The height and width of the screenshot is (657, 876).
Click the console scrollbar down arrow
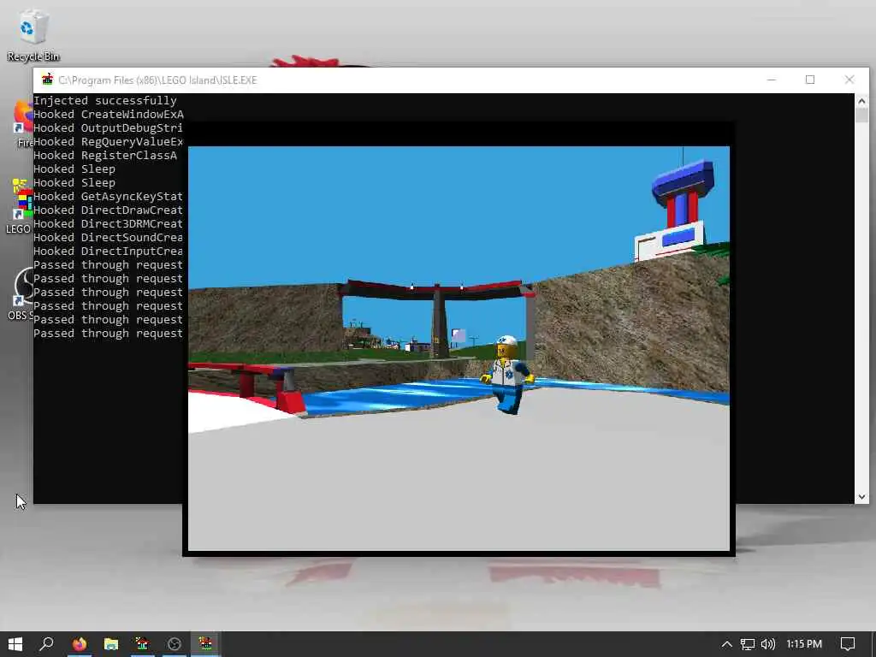(861, 497)
